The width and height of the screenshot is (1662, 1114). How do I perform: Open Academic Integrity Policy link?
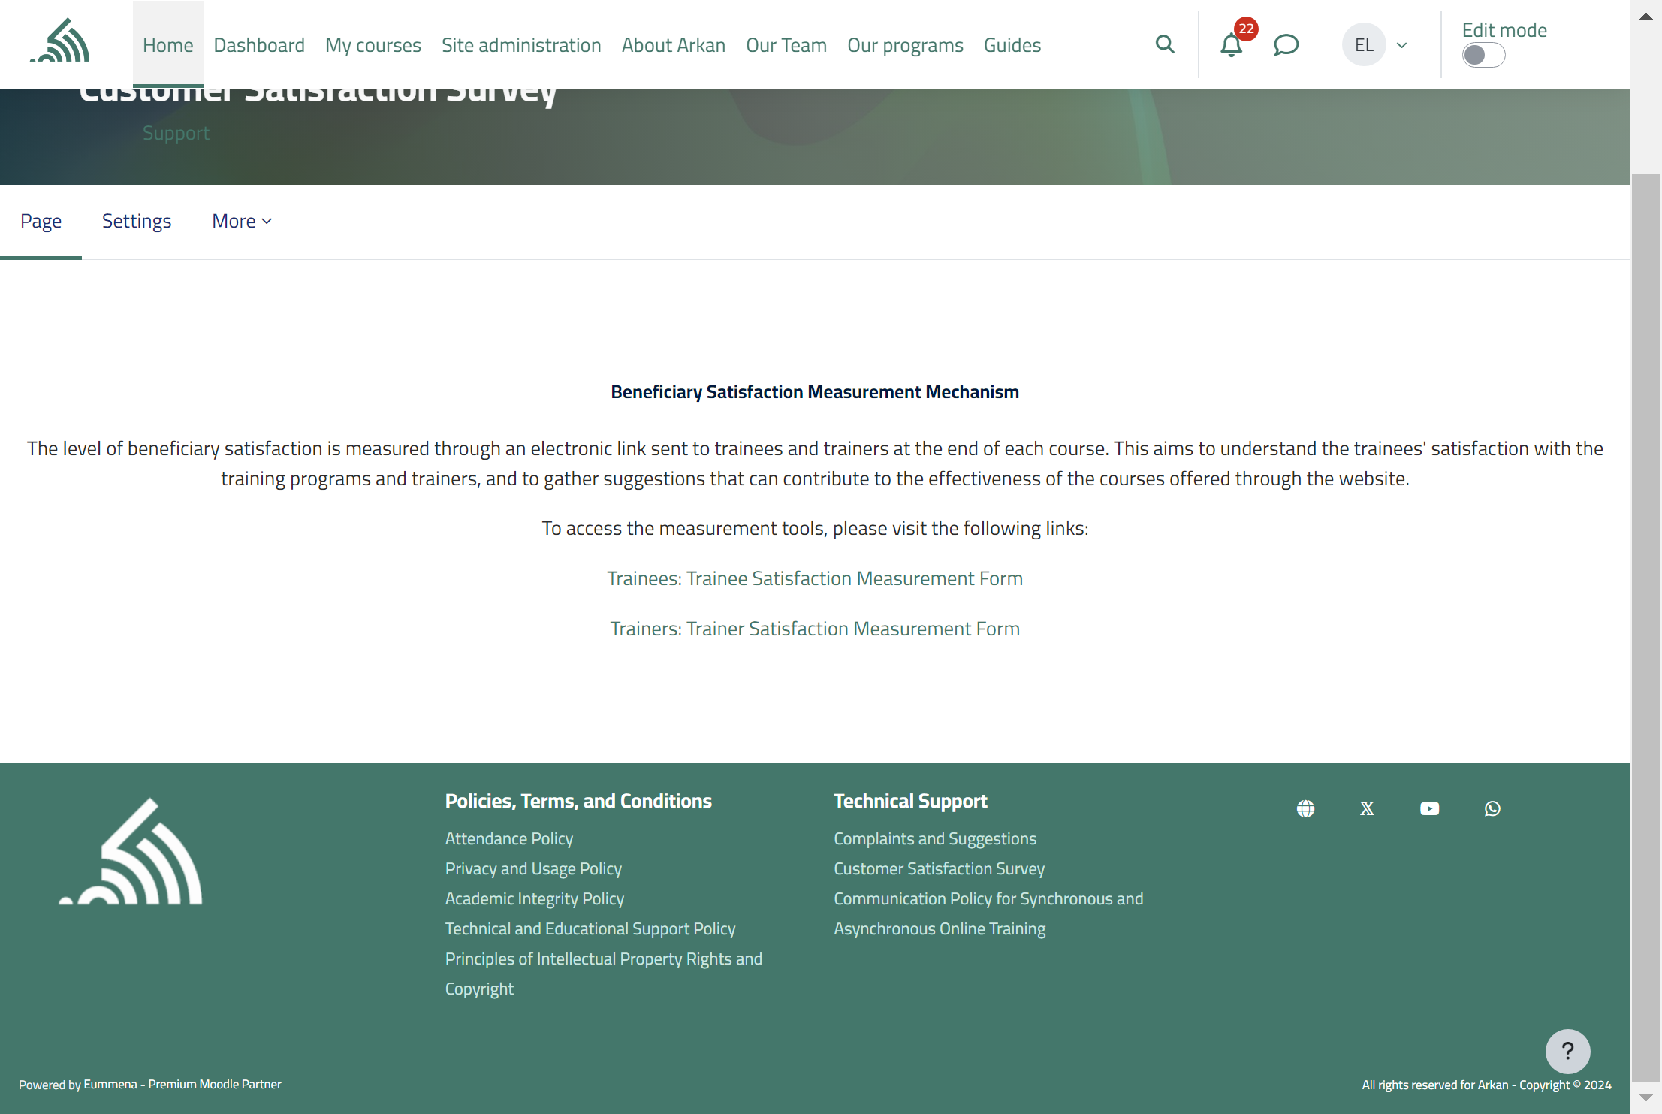click(x=535, y=898)
